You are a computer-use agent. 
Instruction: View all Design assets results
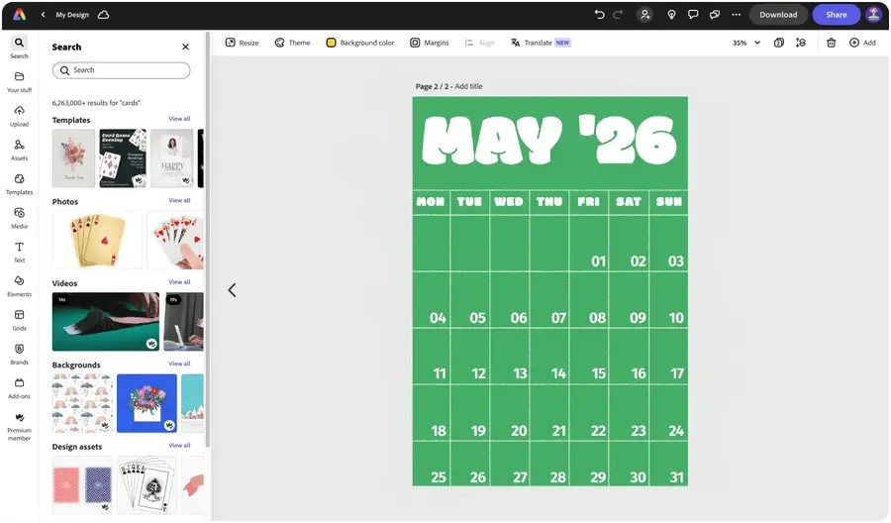coord(179,446)
